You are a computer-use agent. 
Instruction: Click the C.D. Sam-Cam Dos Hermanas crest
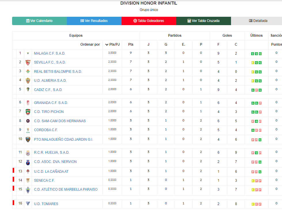click(28, 121)
